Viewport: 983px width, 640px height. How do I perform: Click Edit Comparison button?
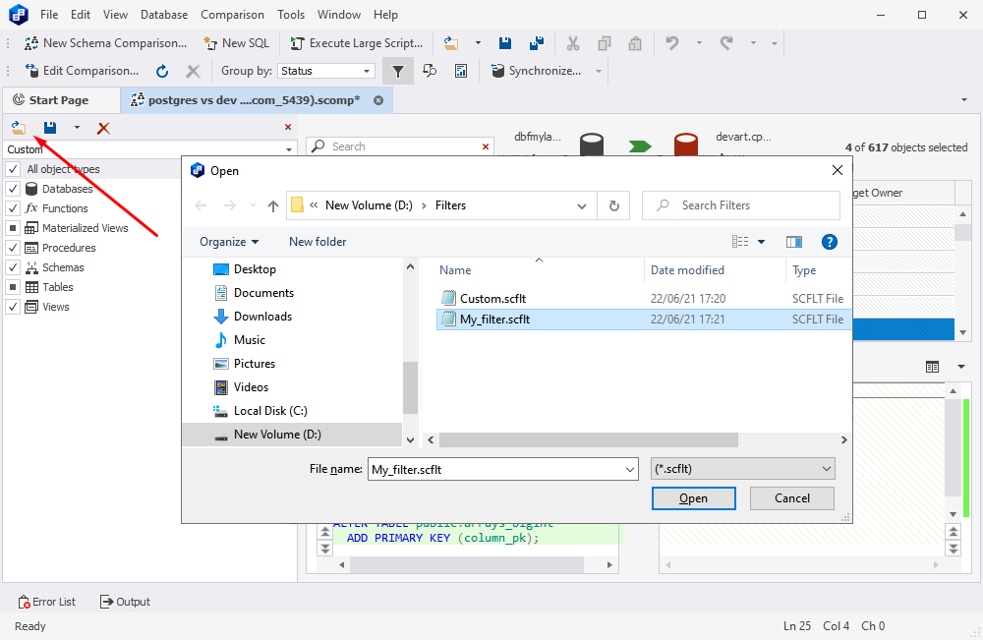(82, 71)
